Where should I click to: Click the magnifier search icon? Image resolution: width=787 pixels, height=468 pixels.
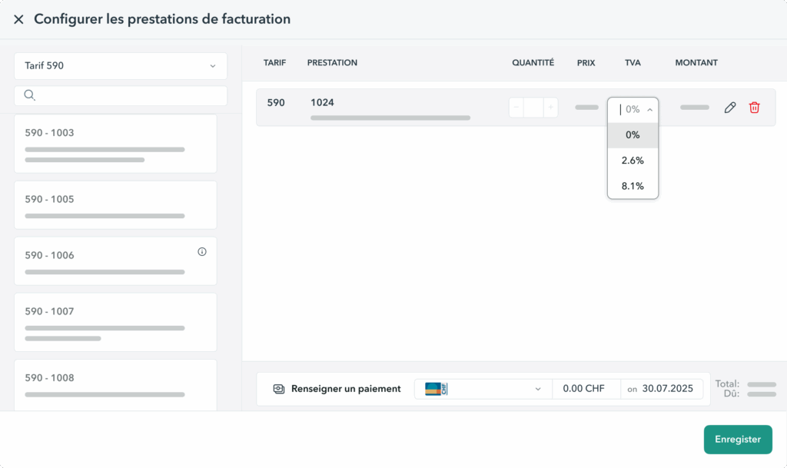(x=30, y=95)
